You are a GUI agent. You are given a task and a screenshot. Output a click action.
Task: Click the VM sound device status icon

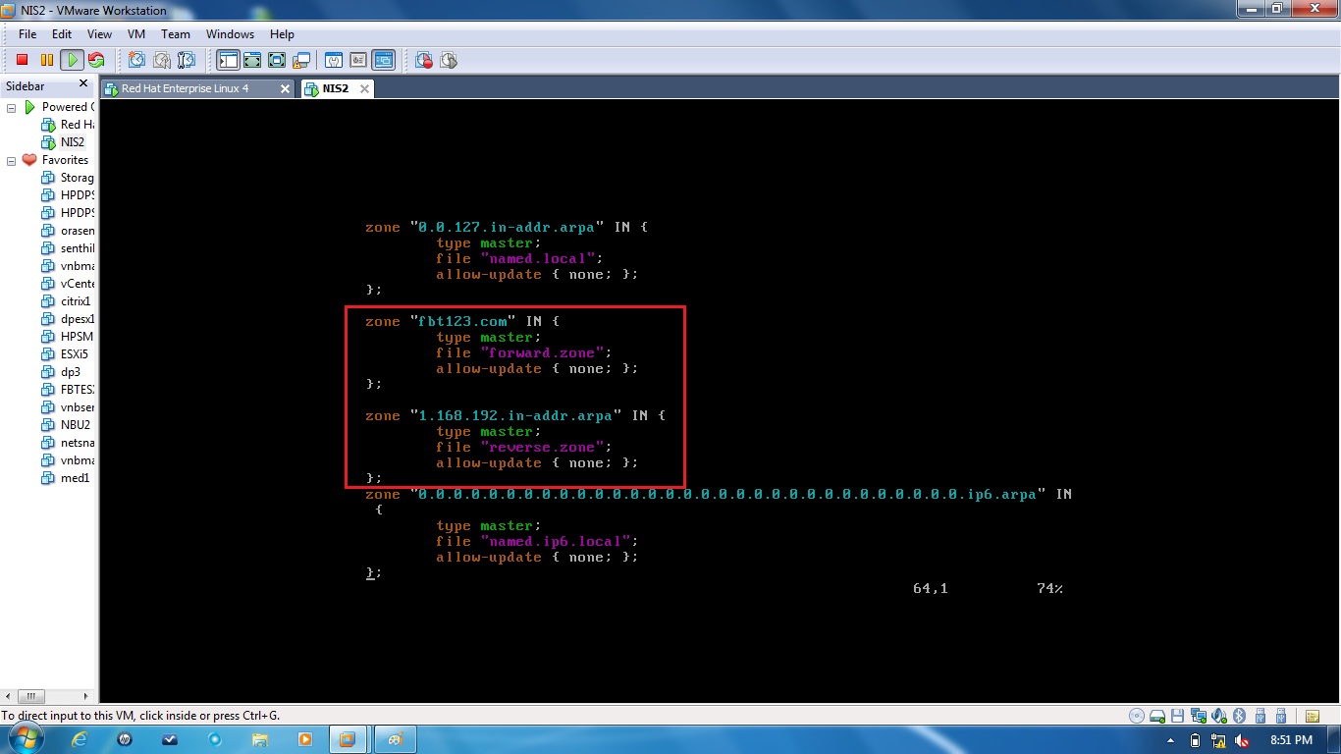(1218, 716)
